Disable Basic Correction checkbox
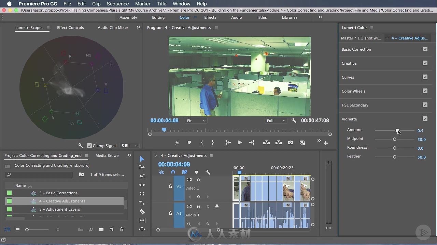 (x=425, y=49)
